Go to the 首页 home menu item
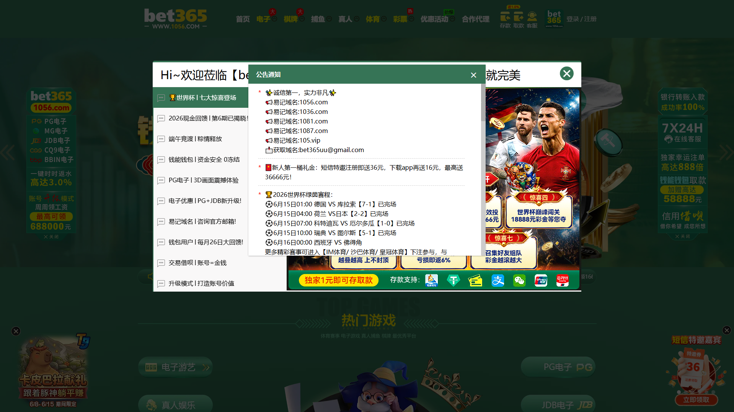734x412 pixels. pyautogui.click(x=243, y=19)
